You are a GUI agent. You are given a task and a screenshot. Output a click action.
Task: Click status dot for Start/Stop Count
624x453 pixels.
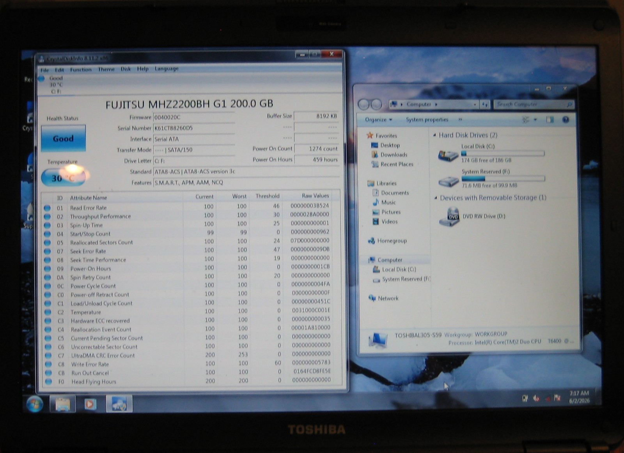pos(48,234)
